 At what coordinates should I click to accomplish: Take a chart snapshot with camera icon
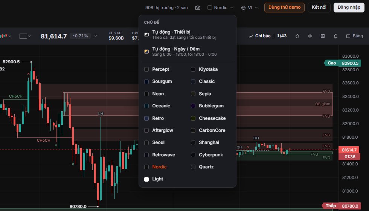tap(198, 8)
